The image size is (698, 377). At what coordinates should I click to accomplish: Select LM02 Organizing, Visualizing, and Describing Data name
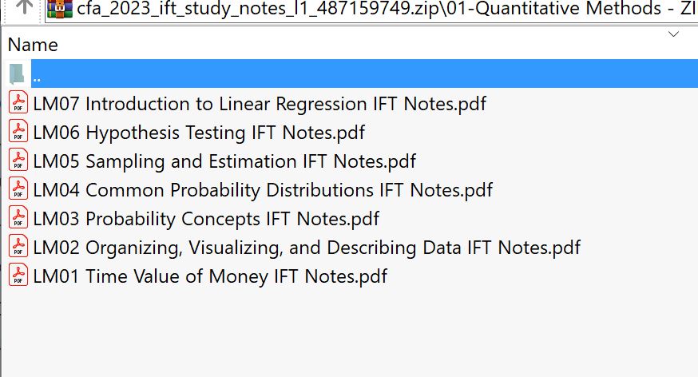coord(307,248)
